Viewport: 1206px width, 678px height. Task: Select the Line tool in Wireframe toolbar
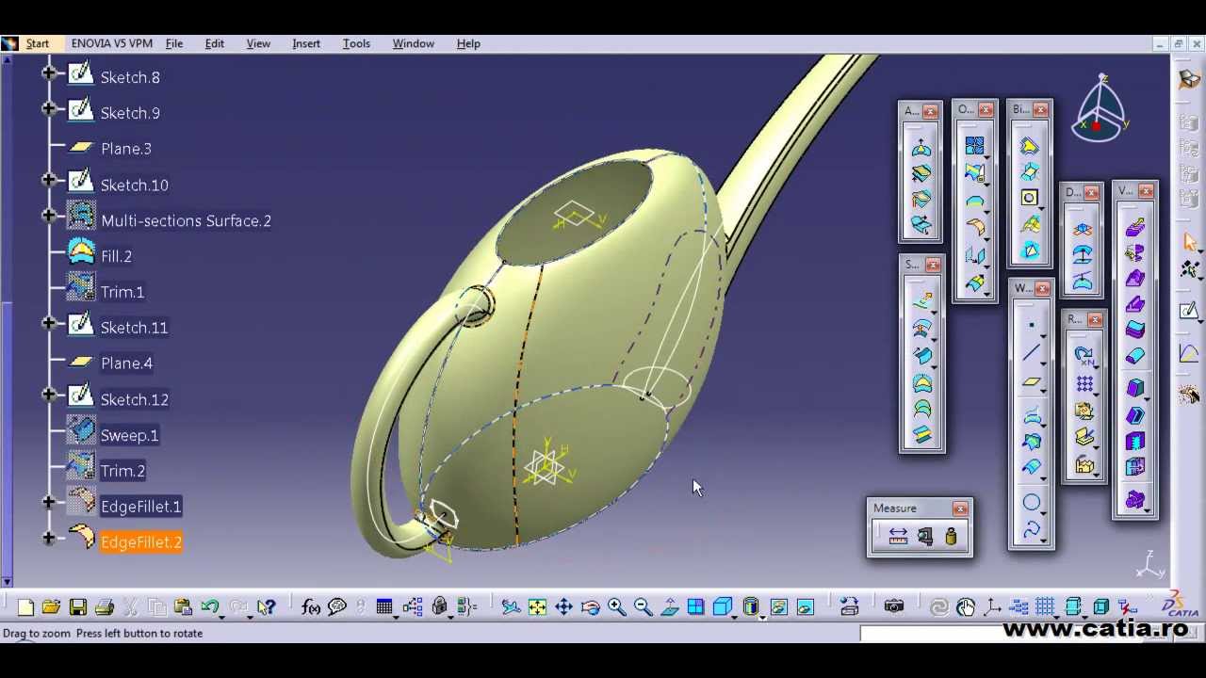[x=1032, y=353]
